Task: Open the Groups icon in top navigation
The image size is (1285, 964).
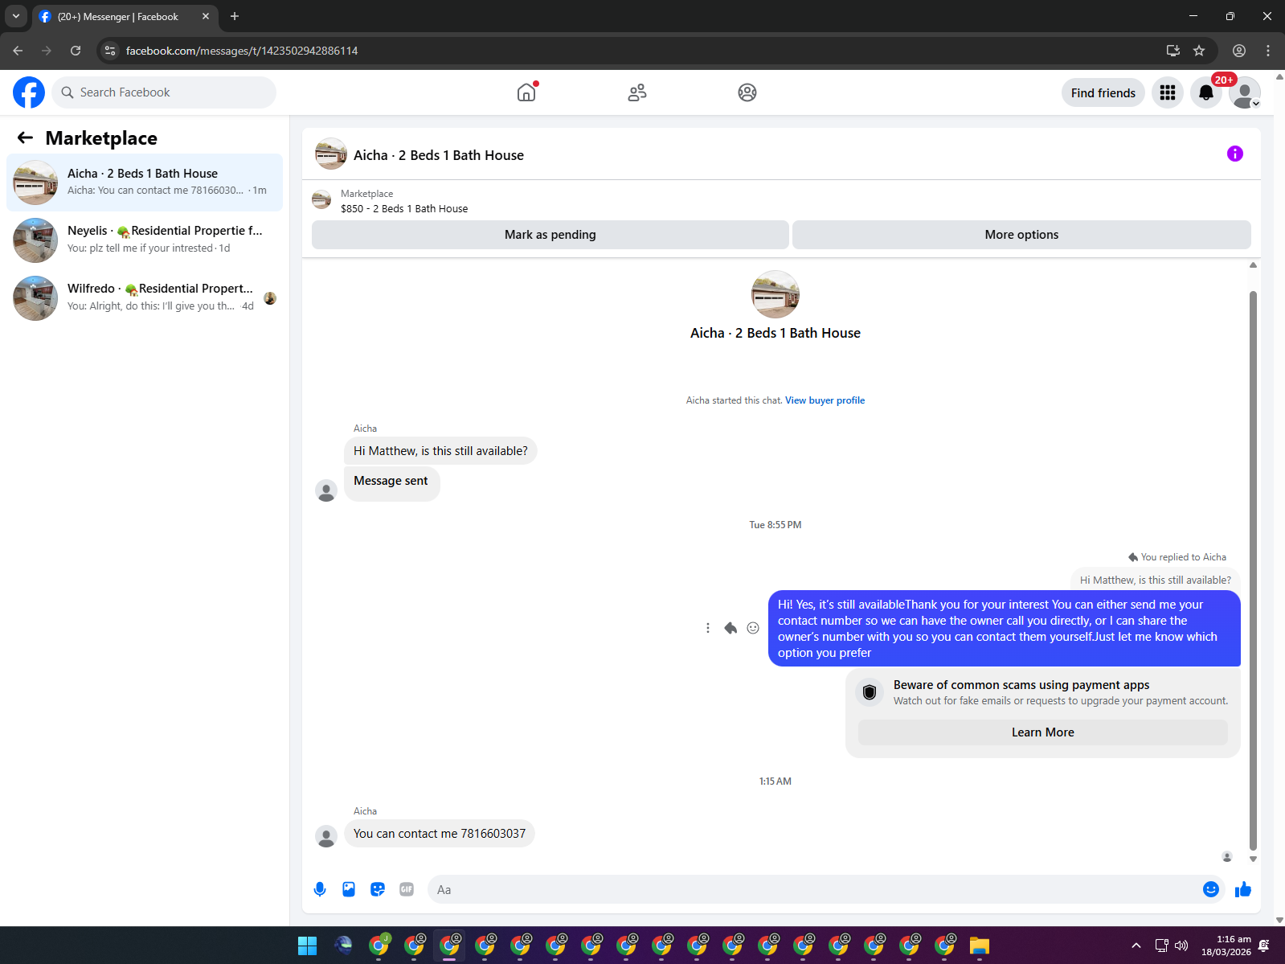Action: tap(747, 92)
